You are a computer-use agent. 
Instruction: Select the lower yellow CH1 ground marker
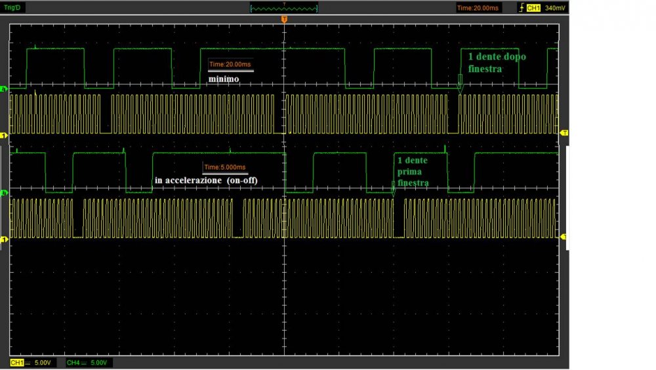click(x=4, y=239)
